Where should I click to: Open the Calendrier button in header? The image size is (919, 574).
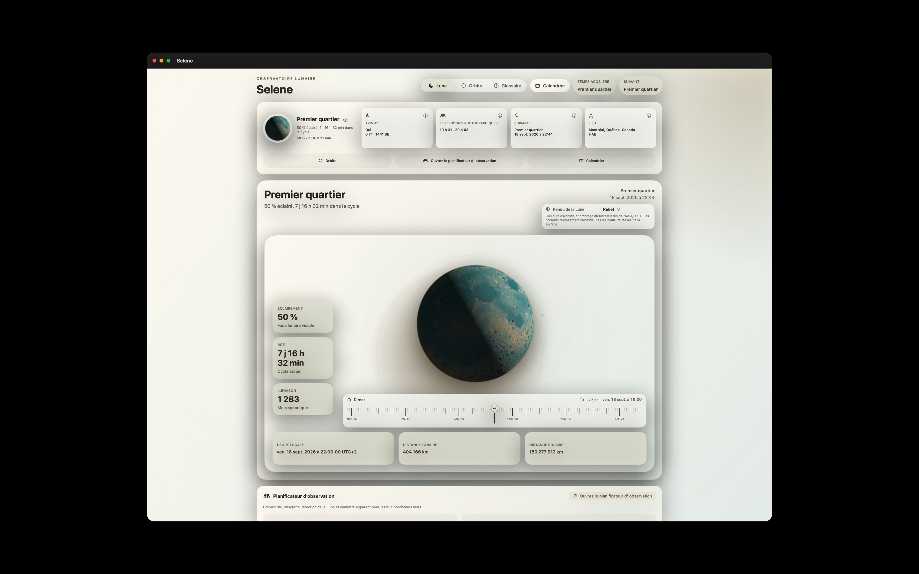coord(550,86)
